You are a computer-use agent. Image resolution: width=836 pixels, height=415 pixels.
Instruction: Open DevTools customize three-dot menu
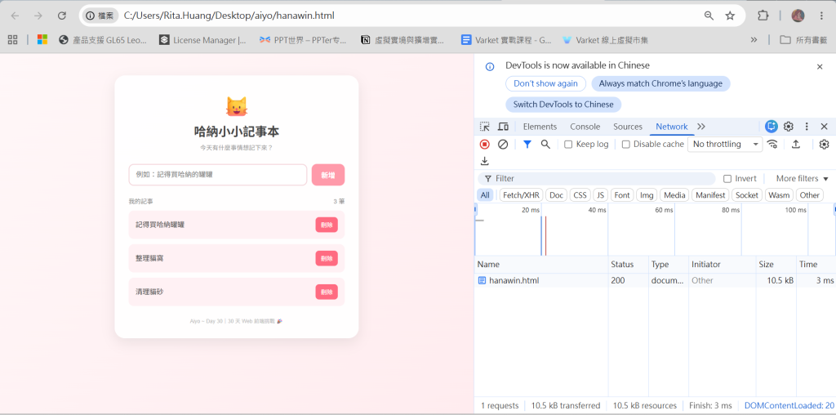(x=807, y=127)
